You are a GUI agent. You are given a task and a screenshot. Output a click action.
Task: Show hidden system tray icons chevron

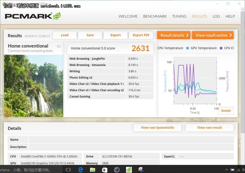226,170
